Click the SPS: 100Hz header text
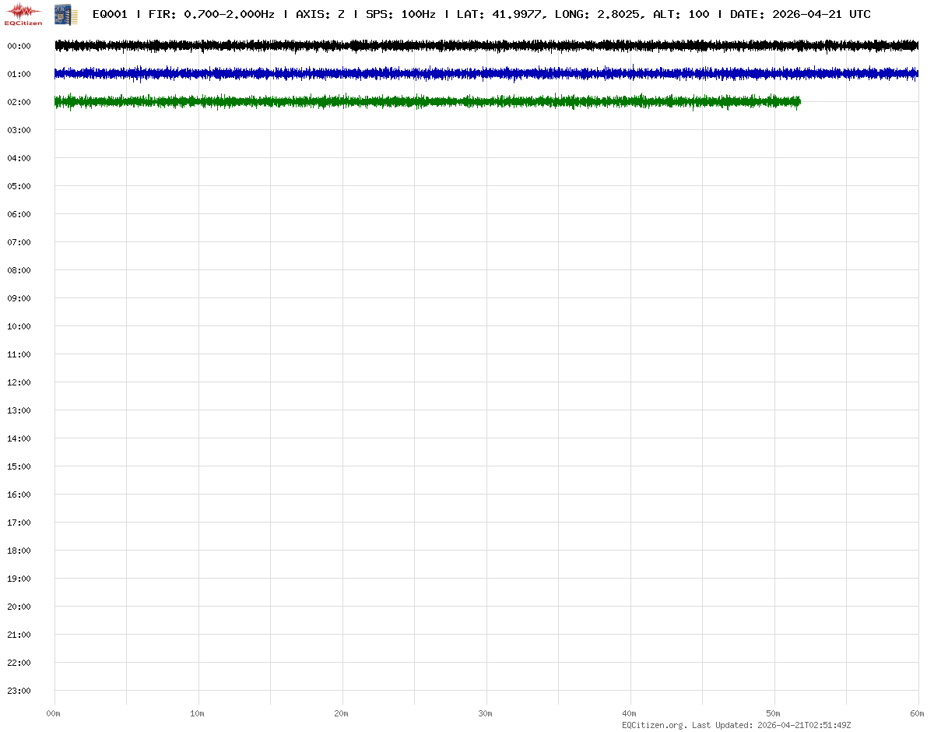This screenshot has height=732, width=934. tap(400, 14)
